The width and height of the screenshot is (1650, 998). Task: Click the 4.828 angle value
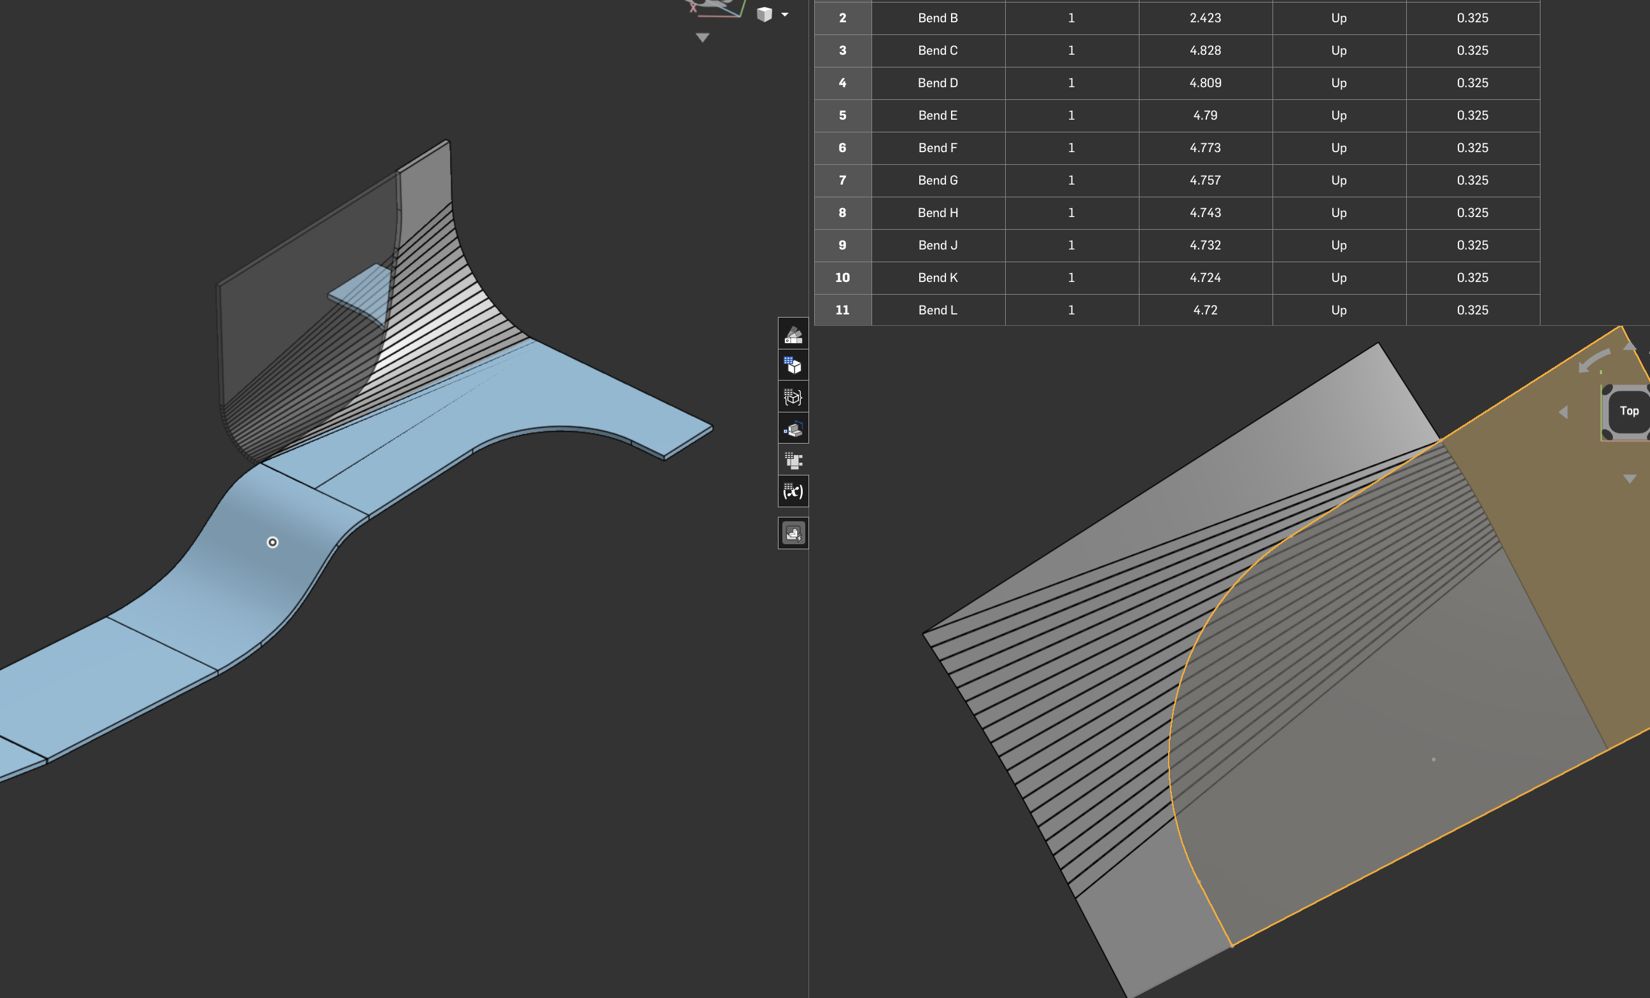[1206, 50]
